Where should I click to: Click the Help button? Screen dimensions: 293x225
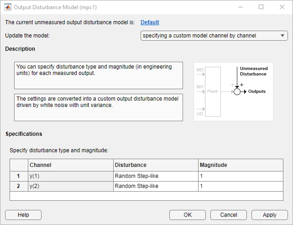[23, 215]
